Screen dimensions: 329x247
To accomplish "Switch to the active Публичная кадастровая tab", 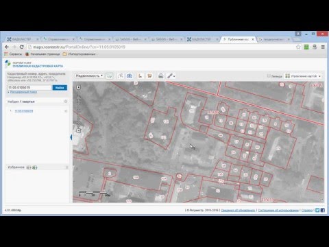I will (238, 39).
